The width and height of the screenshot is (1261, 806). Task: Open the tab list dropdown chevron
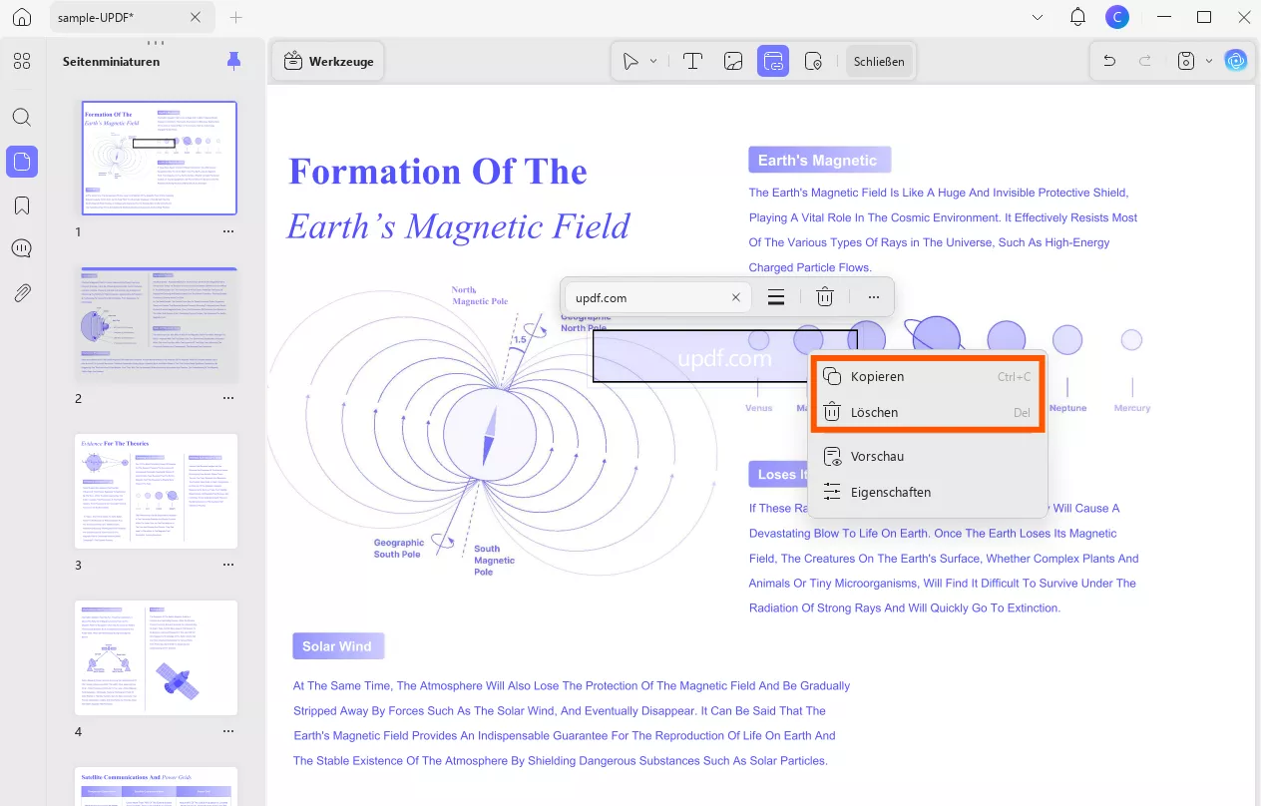(1038, 17)
